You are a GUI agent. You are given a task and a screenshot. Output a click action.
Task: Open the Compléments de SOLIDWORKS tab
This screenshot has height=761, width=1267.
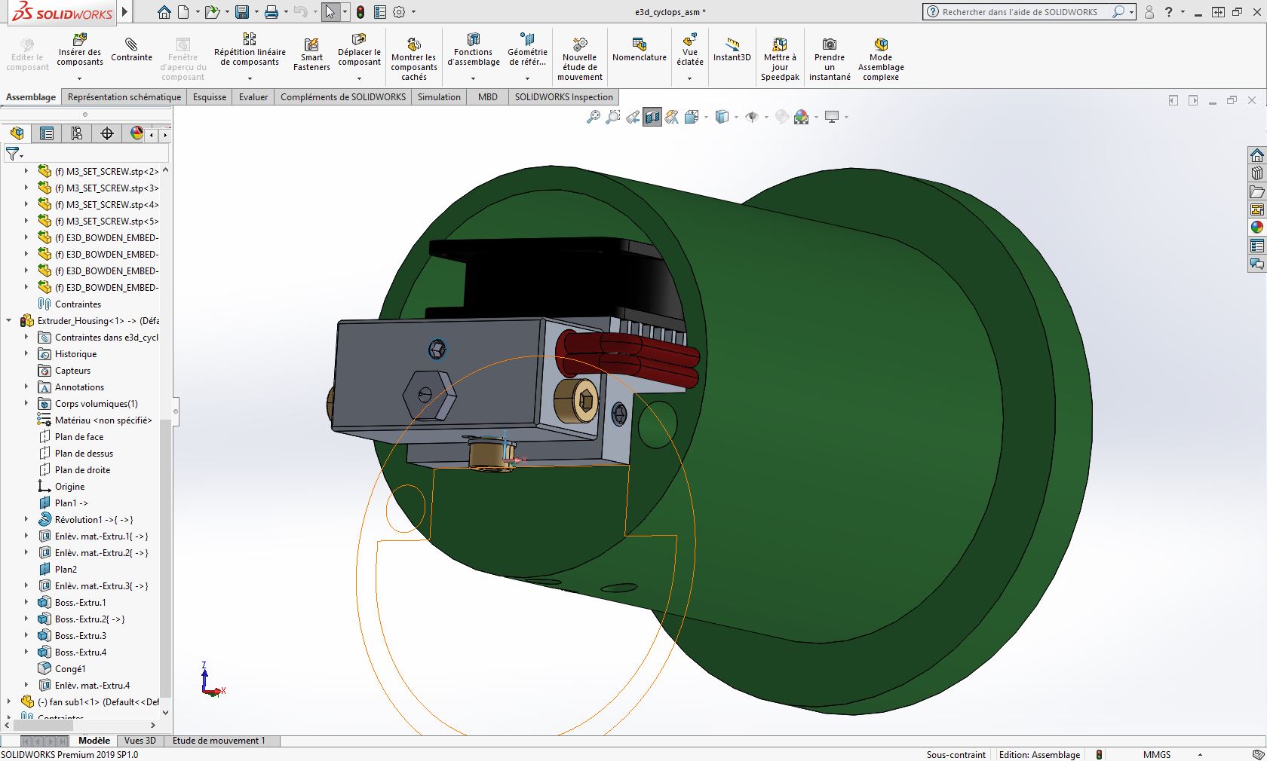coord(343,97)
